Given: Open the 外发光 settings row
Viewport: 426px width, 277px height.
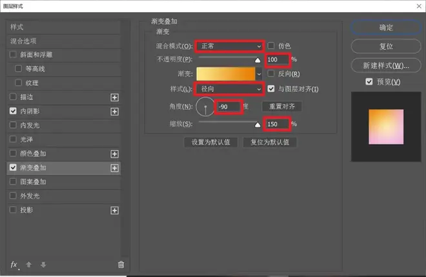Looking at the screenshot, I should coord(63,196).
